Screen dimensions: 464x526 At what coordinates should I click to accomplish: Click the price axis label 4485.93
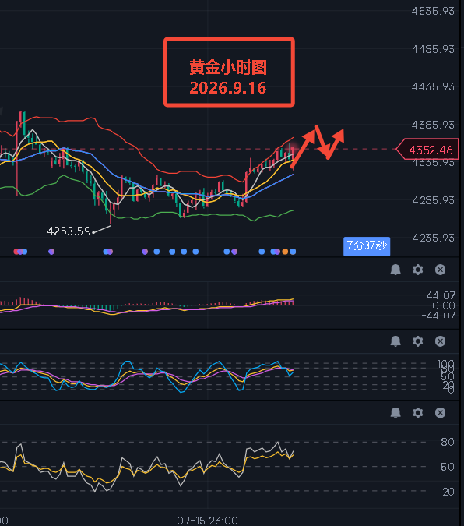click(433, 49)
